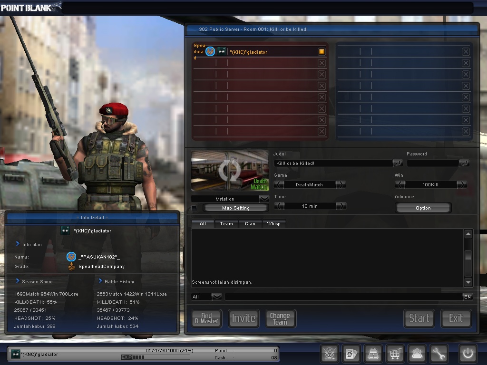Click *(KNC)*gladiator's avatar in red team slot

(209, 51)
